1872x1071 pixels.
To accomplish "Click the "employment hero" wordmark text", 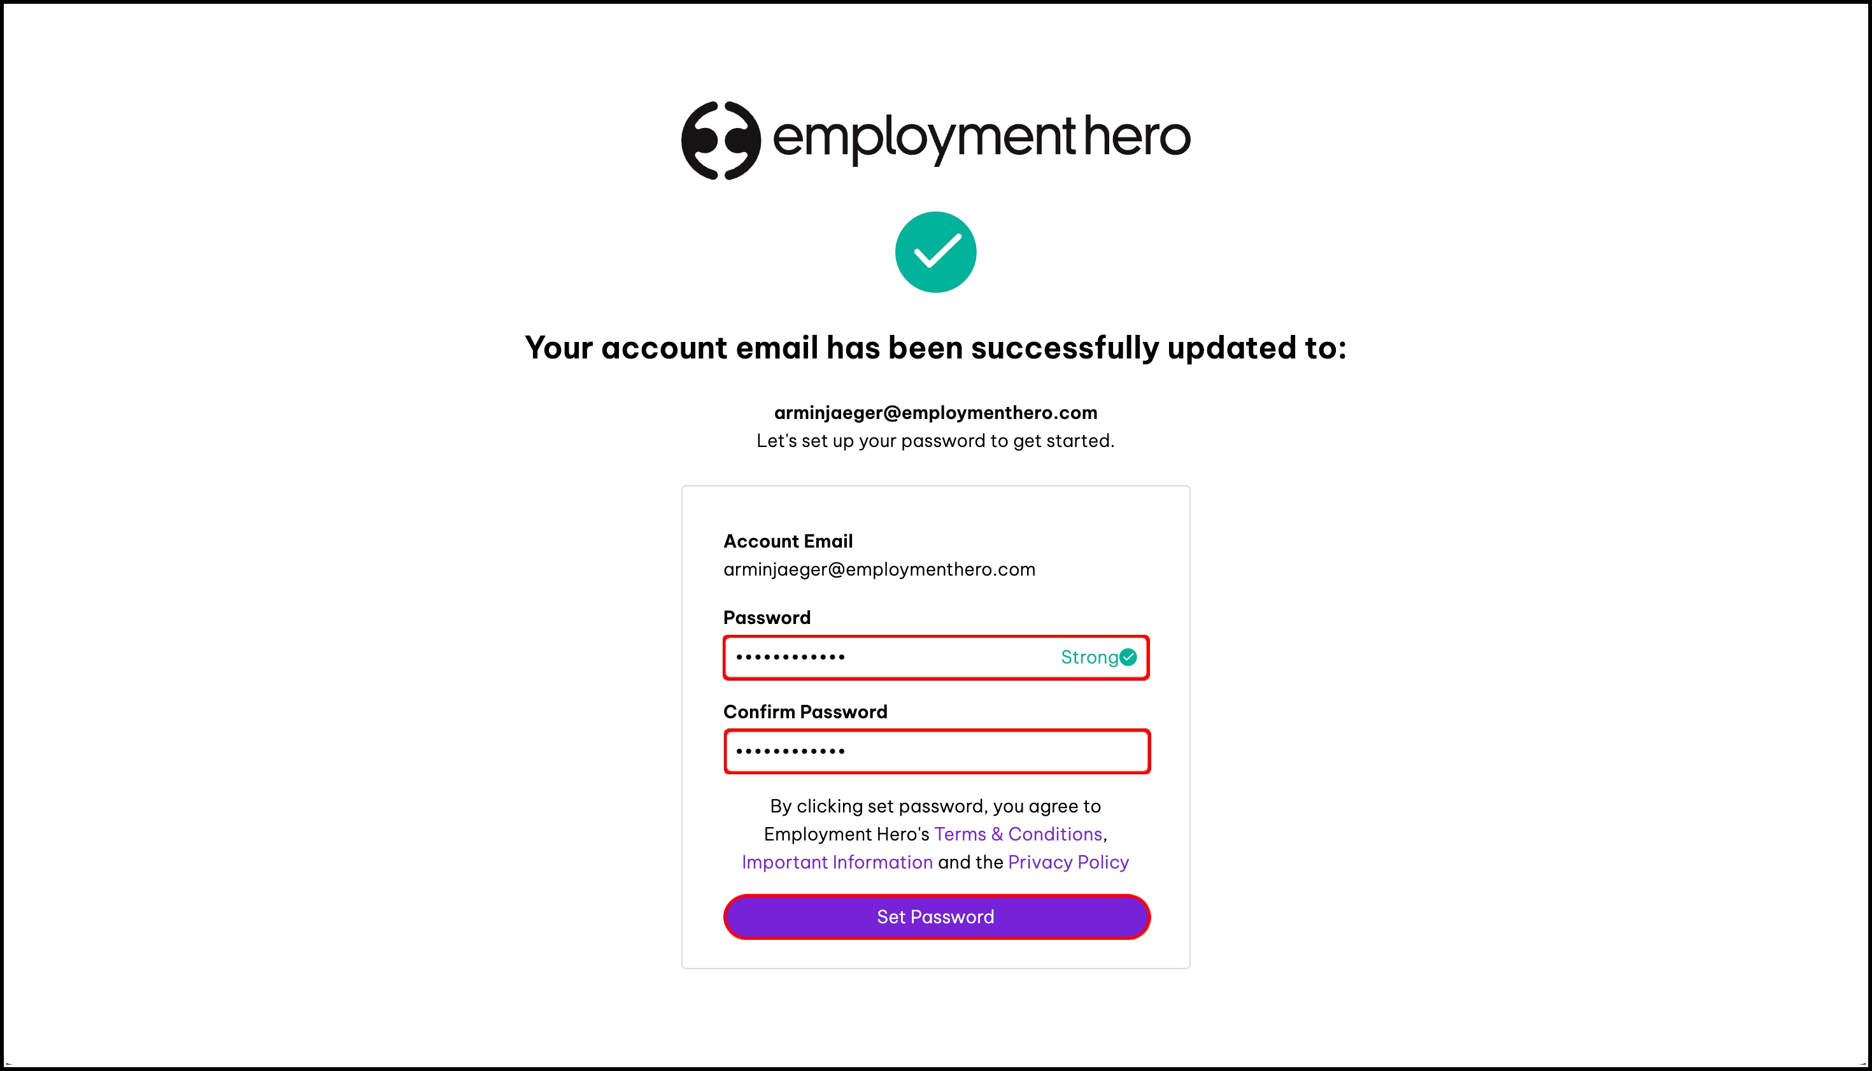I will (x=981, y=138).
